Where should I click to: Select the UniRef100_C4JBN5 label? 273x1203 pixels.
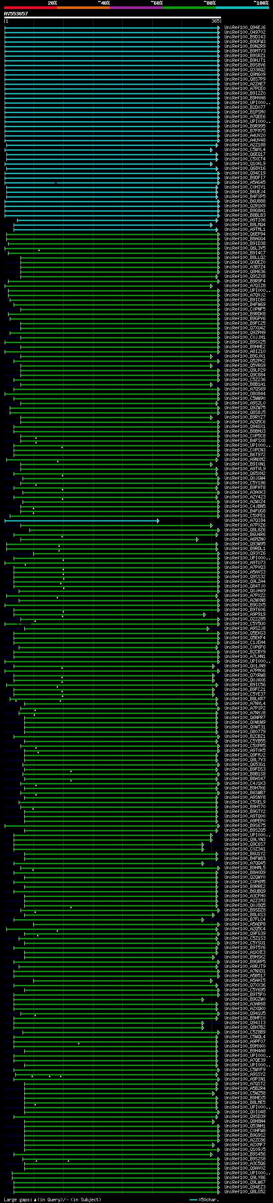click(245, 506)
